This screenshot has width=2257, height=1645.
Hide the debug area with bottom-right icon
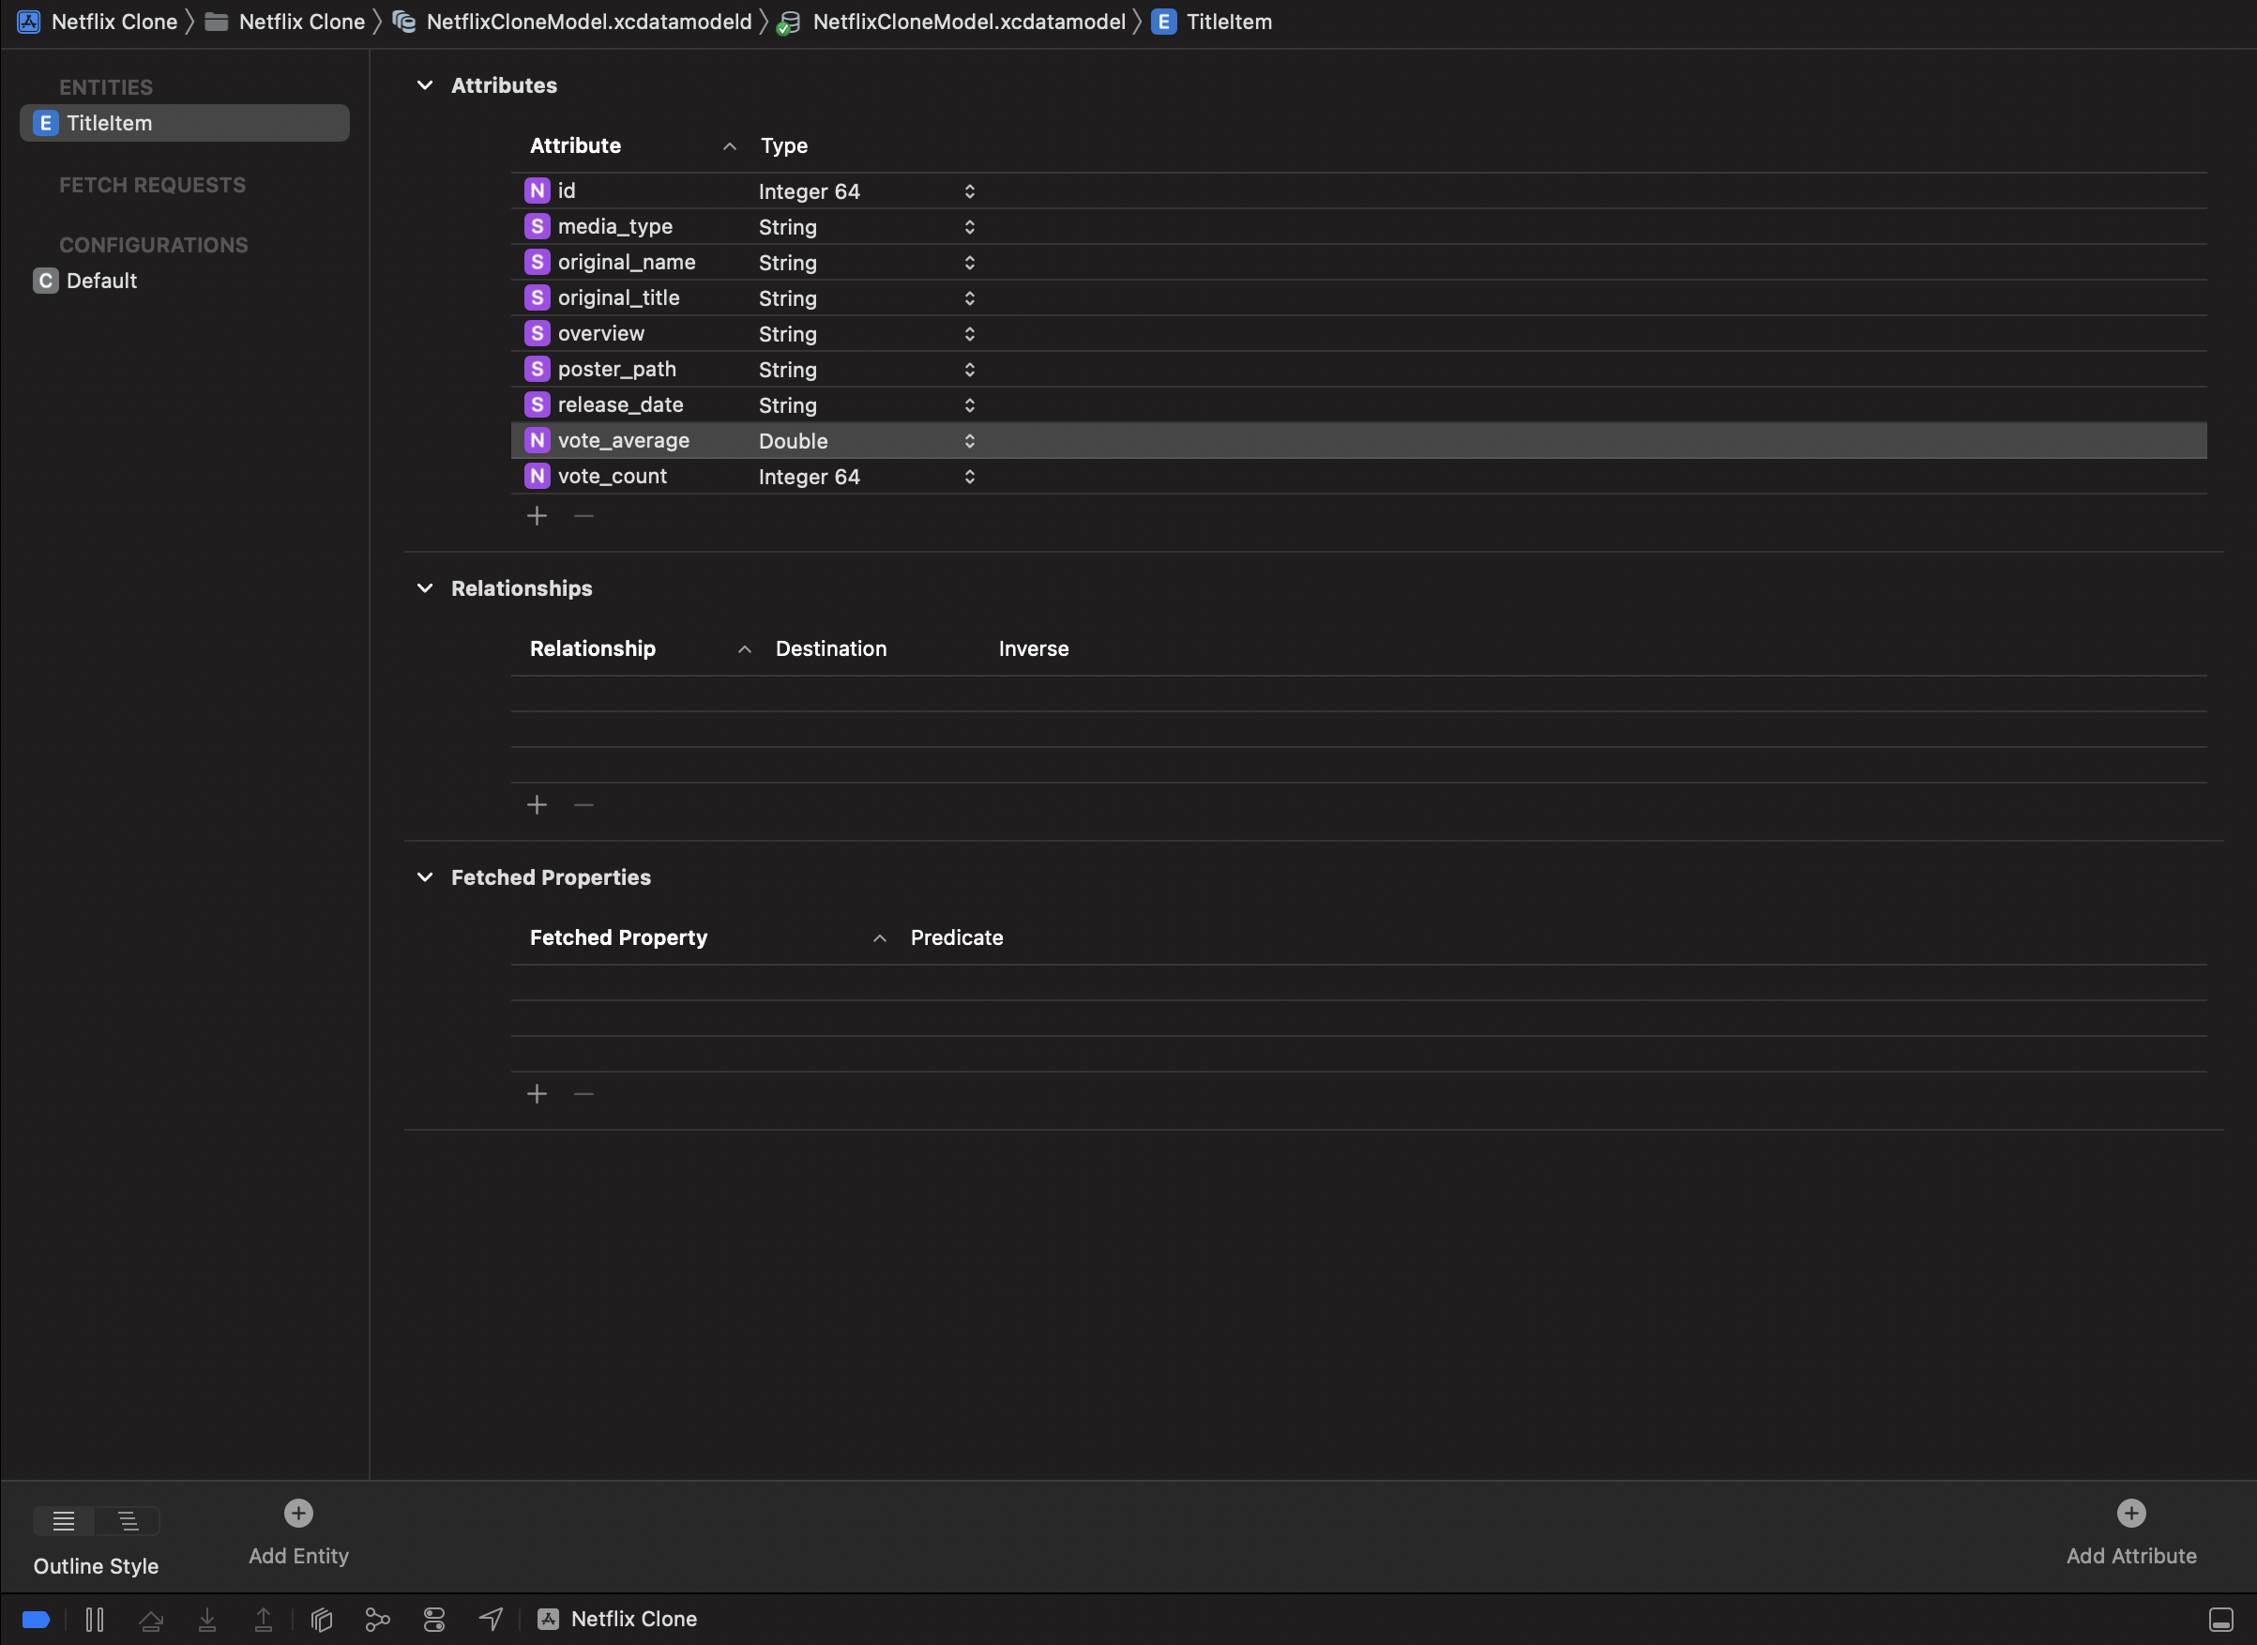pos(2220,1618)
